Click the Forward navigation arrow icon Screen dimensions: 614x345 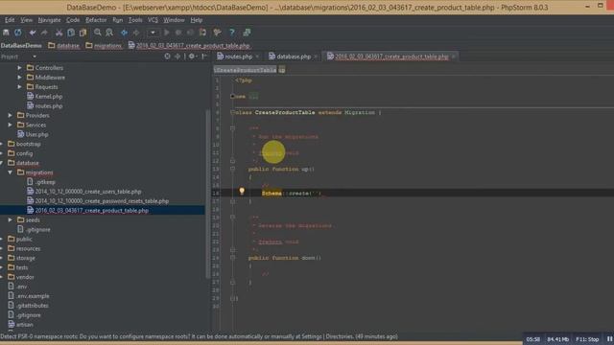pos(136,33)
